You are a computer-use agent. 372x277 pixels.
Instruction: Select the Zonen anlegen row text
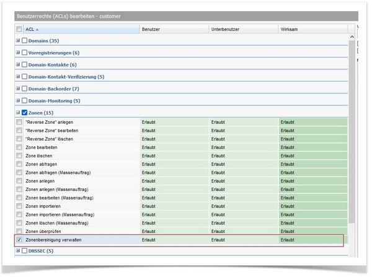pos(40,181)
